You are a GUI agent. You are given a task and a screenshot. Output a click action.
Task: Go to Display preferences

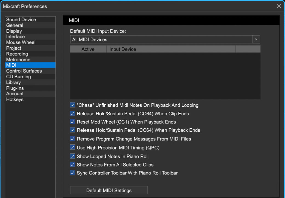[x=30, y=31]
